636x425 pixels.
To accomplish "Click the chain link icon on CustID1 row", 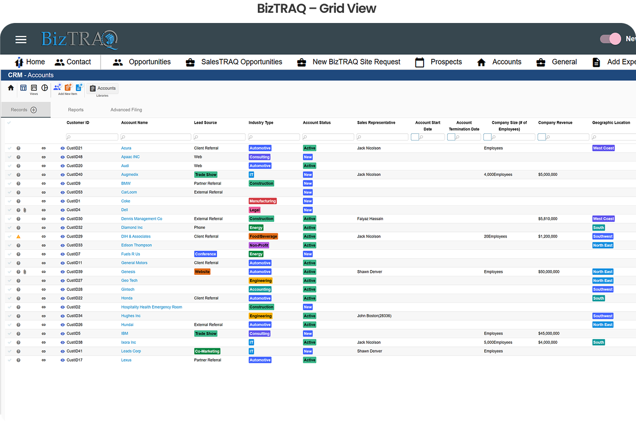I will coord(43,201).
